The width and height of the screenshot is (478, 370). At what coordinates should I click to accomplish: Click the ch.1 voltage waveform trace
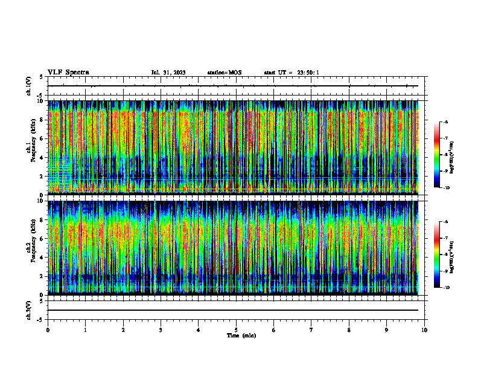(x=233, y=86)
